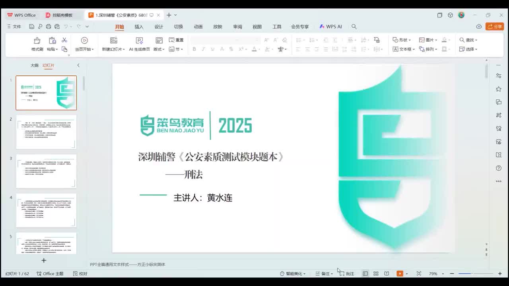This screenshot has height=286, width=509.
Task: Expand the quick access toolbar chevron
Action: tap(87, 27)
